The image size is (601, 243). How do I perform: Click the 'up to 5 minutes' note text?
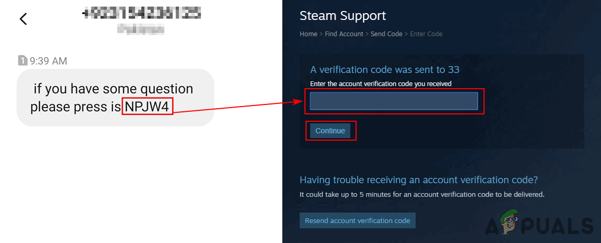pos(421,194)
